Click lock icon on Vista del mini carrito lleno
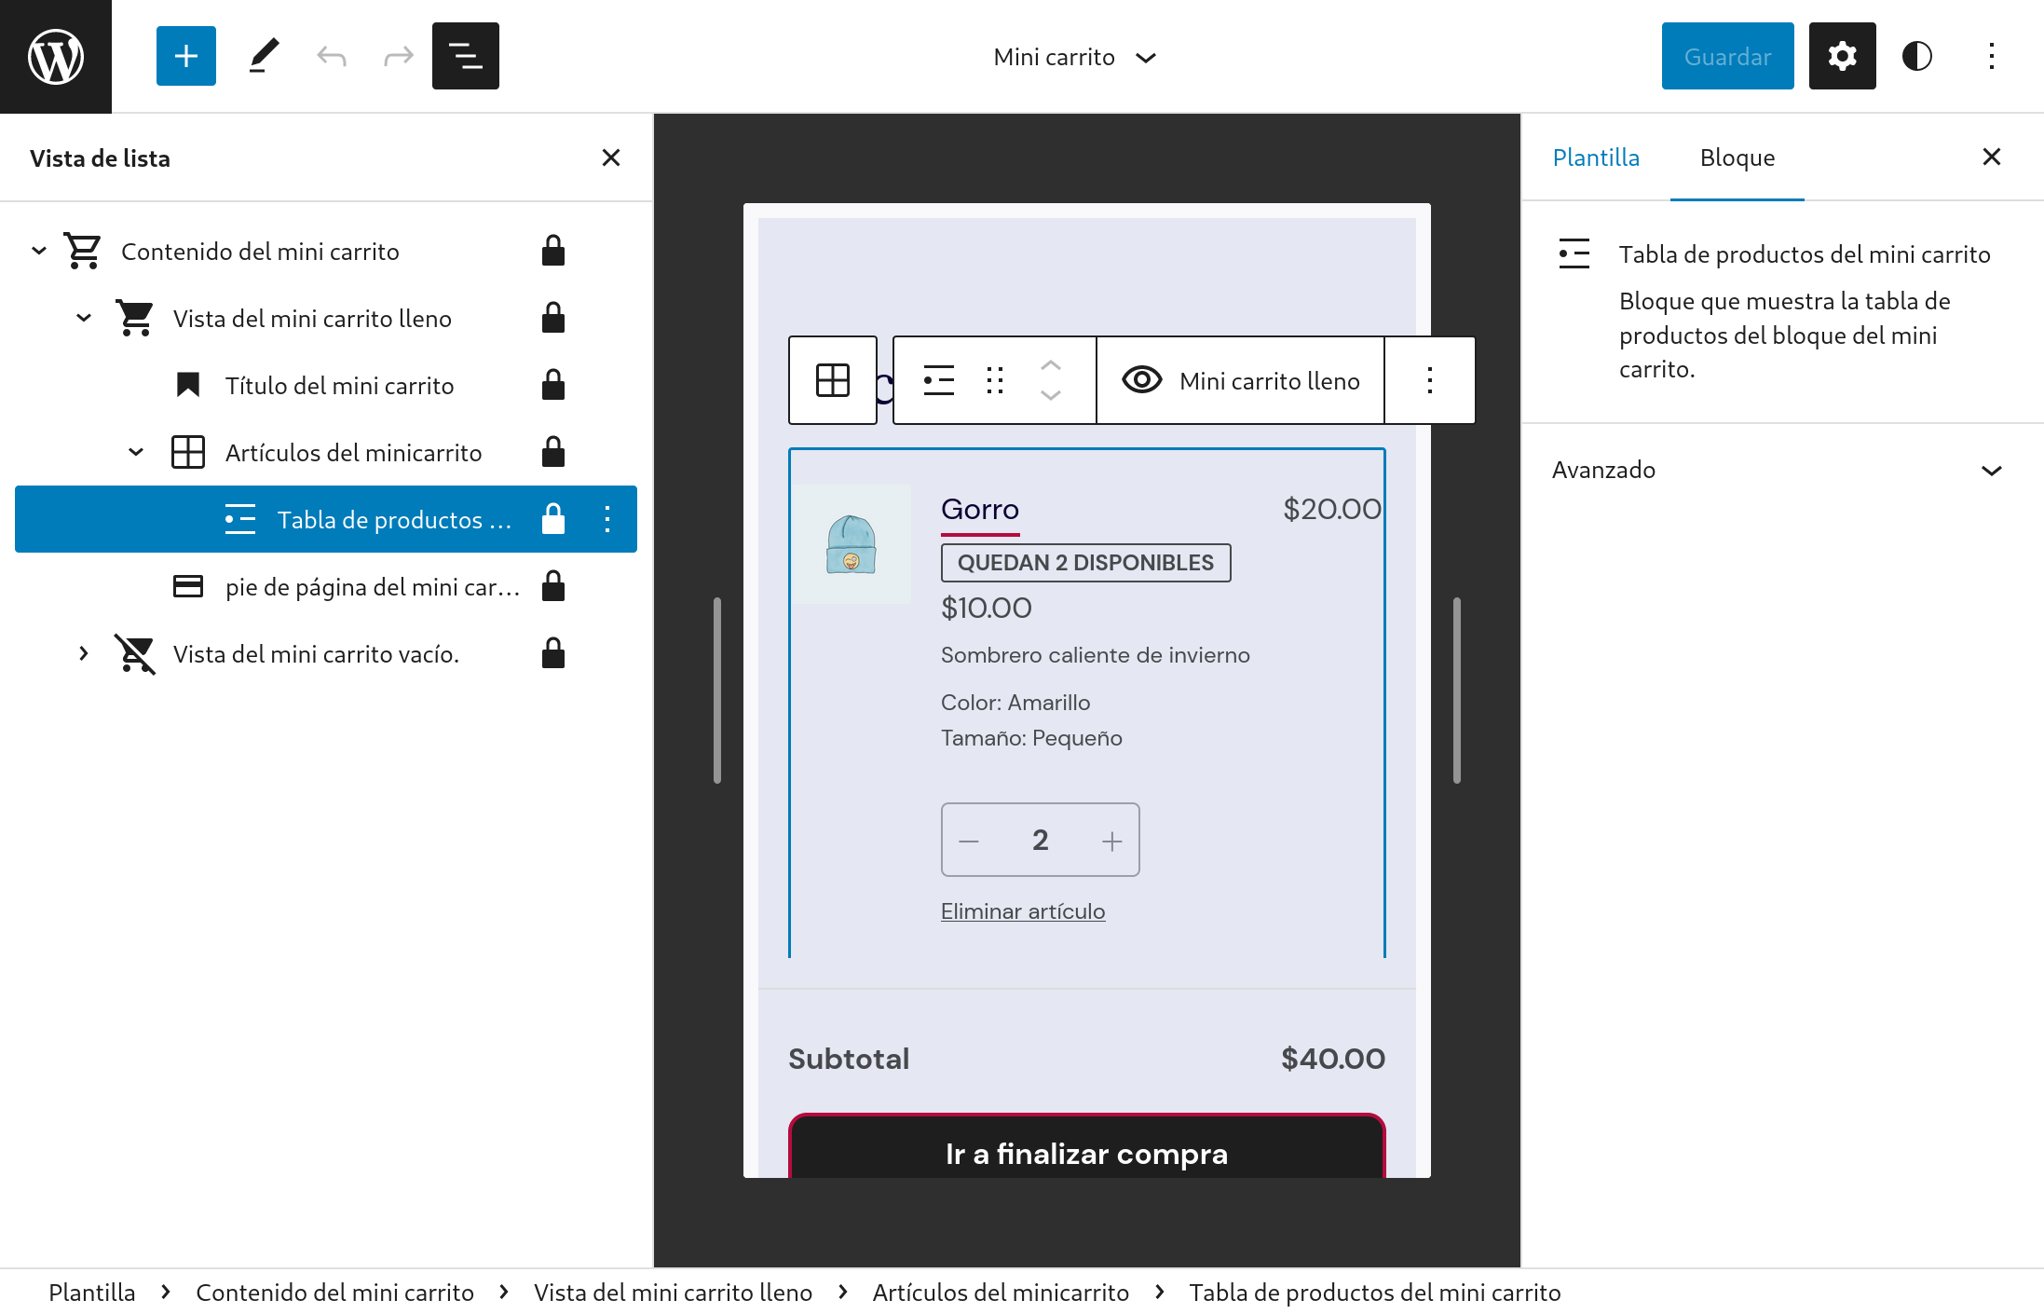Screen dimensions: 2044x1314 pyautogui.click(x=553, y=318)
